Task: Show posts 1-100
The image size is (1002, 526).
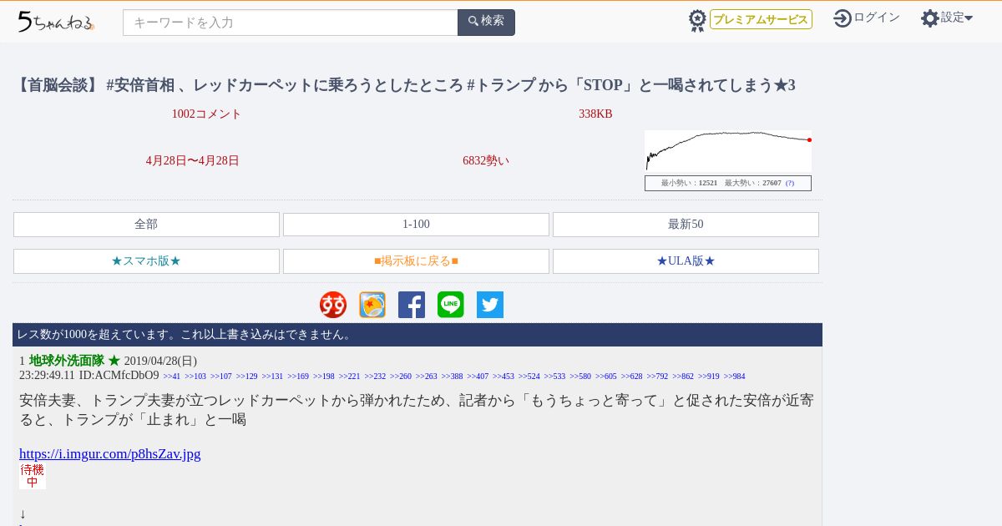Action: point(416,225)
